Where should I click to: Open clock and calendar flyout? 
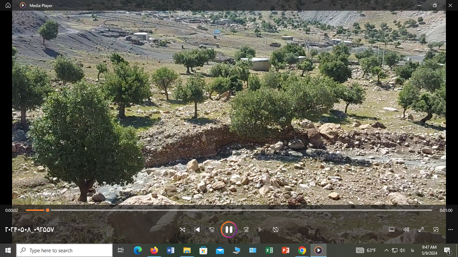pos(429,250)
